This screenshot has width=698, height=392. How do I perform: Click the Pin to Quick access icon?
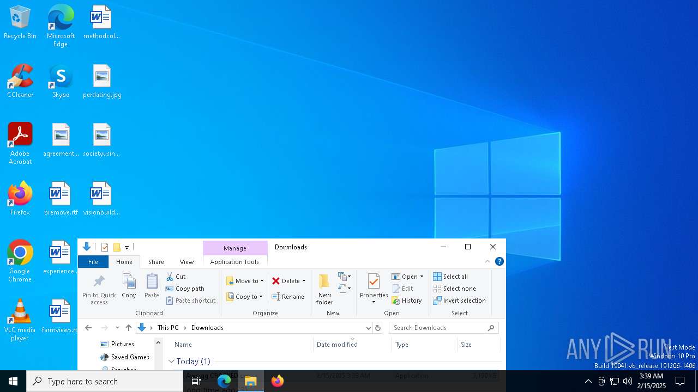pyautogui.click(x=99, y=281)
